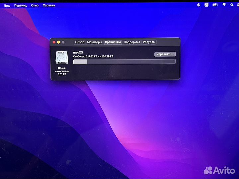
Task: Open the Окно menu
Action: point(35,6)
